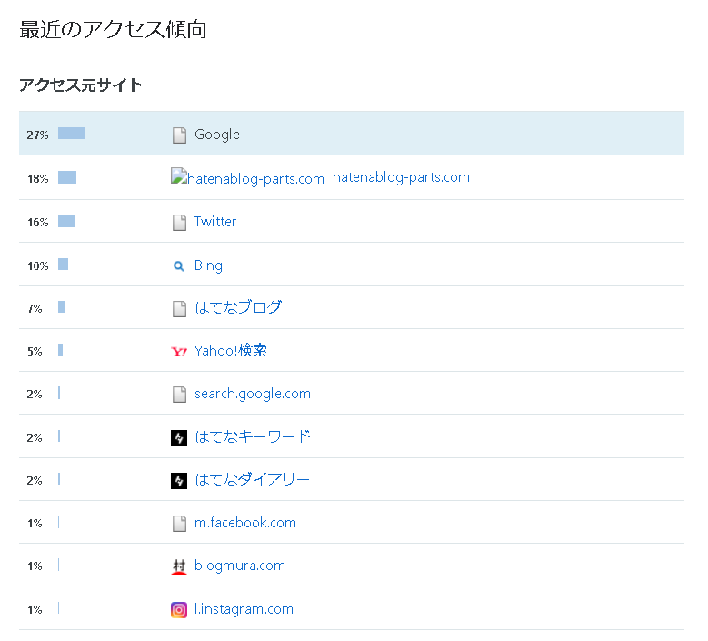708x641 pixels.
Task: Click the page icon beside Google
Action: 179,135
